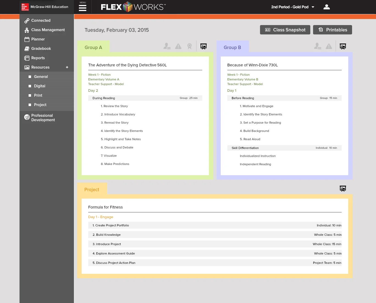Viewport: 376px width, 303px height.
Task: Click Elementary Volume A link
Action: 104,79
